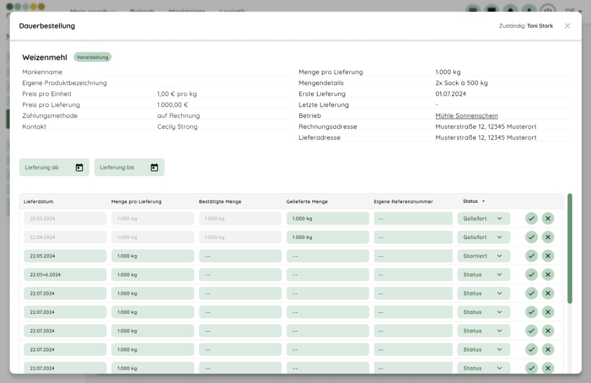
Task: Edit the 22.05=6.2024 Lieferdatum field
Action: pos(65,275)
